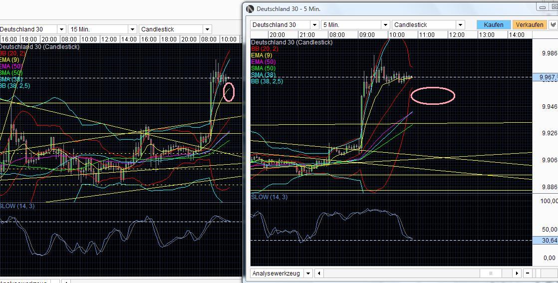The width and height of the screenshot is (558, 283).
Task: Click the Deutschland 30 (Candlestick) title in the 5 Min. chart
Action: click(x=292, y=42)
